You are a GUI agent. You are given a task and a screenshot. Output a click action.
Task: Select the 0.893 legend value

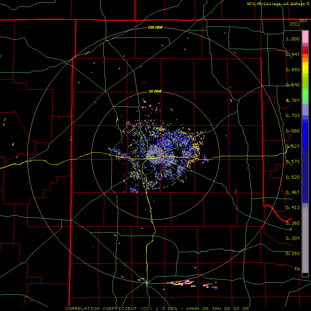point(293,69)
